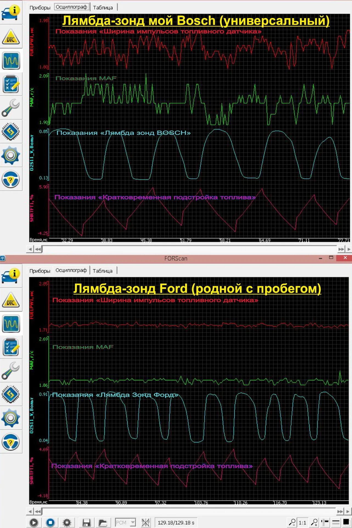Viewport: 352px width, 528px height.
Task: Jump to end of lower graph scrollbar
Action: coord(340,512)
